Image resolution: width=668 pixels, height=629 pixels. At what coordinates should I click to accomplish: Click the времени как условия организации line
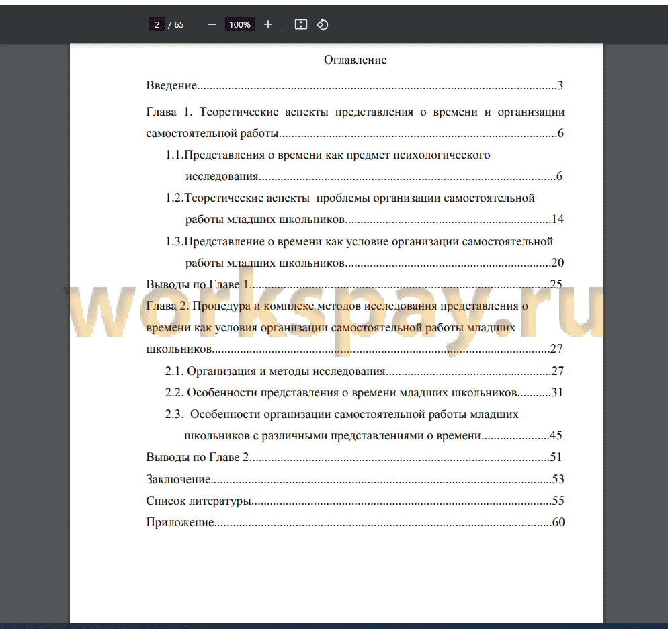[x=331, y=327]
